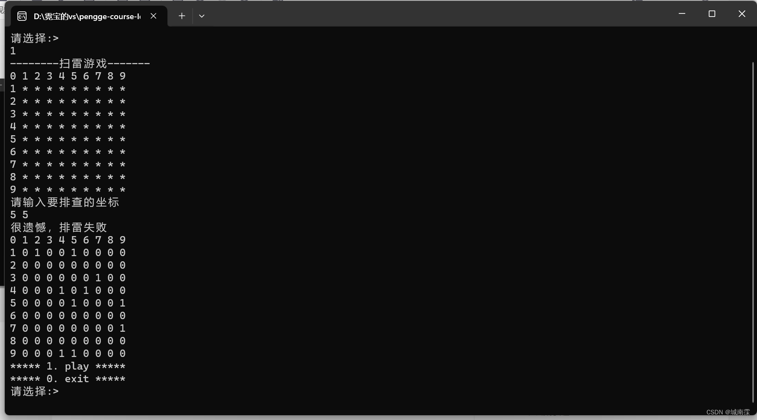Click hidden board row '1 * * * * * * * * *'
The image size is (757, 420).
(68, 89)
